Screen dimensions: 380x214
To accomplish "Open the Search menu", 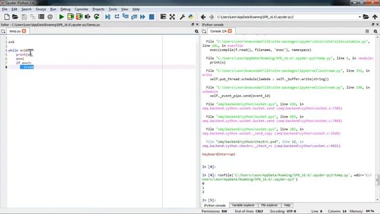I will [x=26, y=10].
